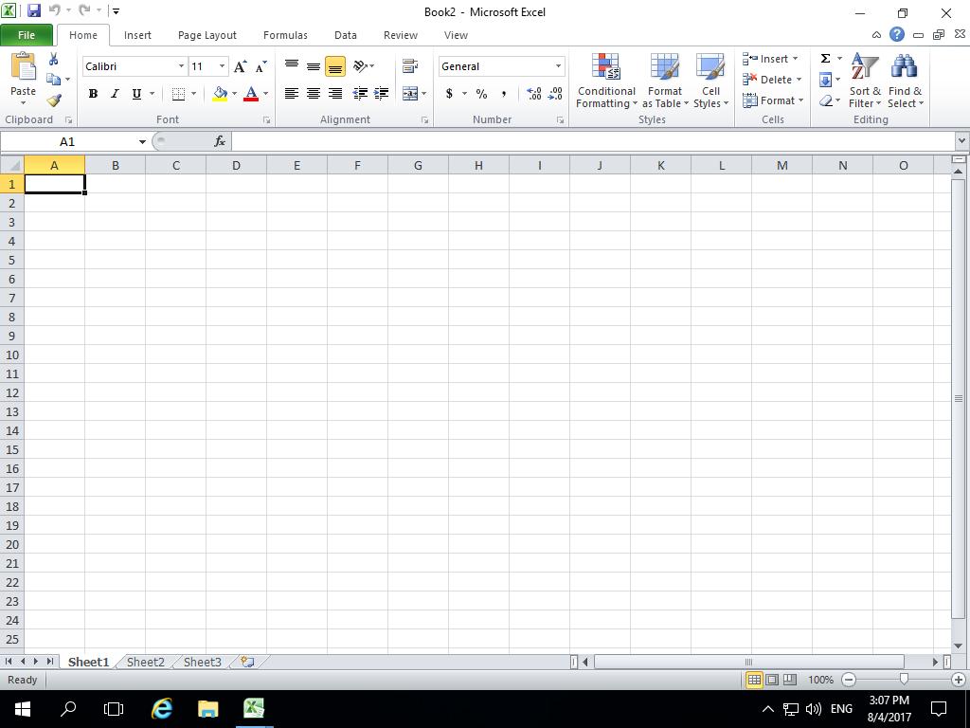Viewport: 970px width, 728px height.
Task: Toggle Bold formatting
Action: click(93, 94)
